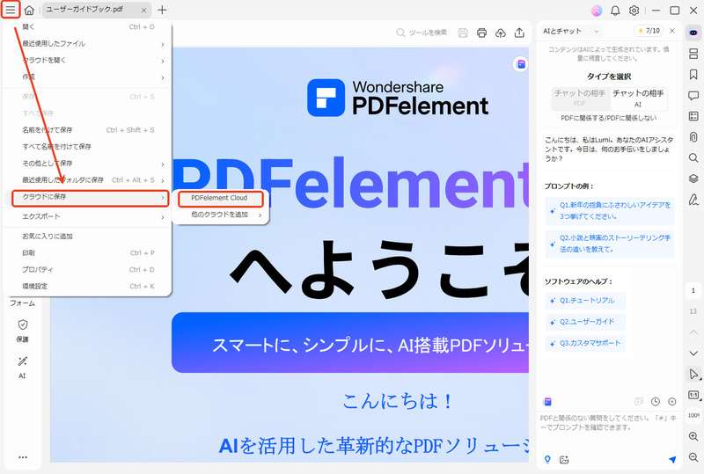Viewport: 704px width, 474px height.
Task: Open 環境設定 preferences entry
Action: click(x=87, y=286)
